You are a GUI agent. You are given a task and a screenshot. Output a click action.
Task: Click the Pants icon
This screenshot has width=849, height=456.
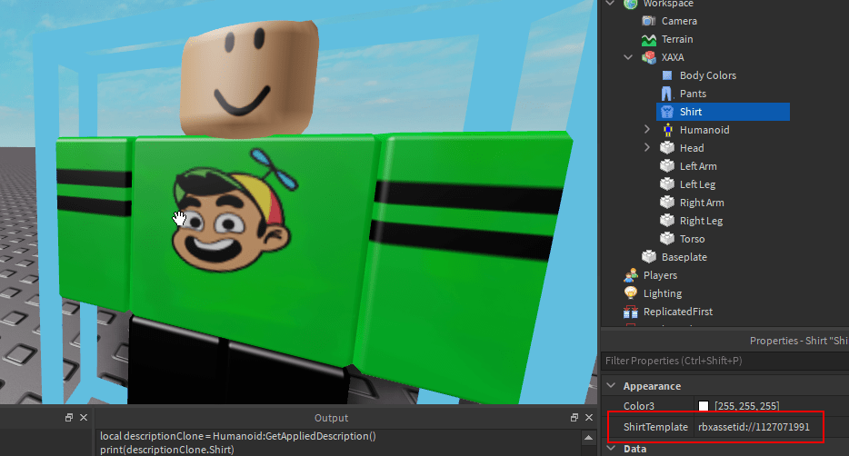[667, 94]
